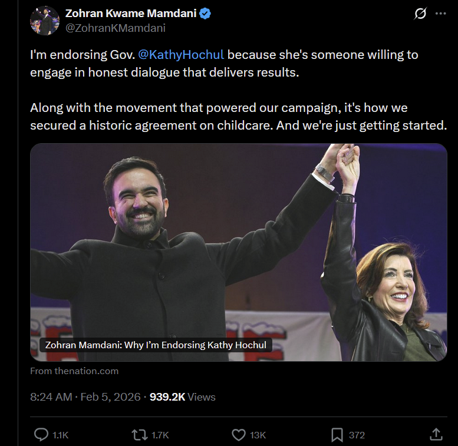Click the @ZohranKMamdani handle
The image size is (458, 446).
pos(115,28)
